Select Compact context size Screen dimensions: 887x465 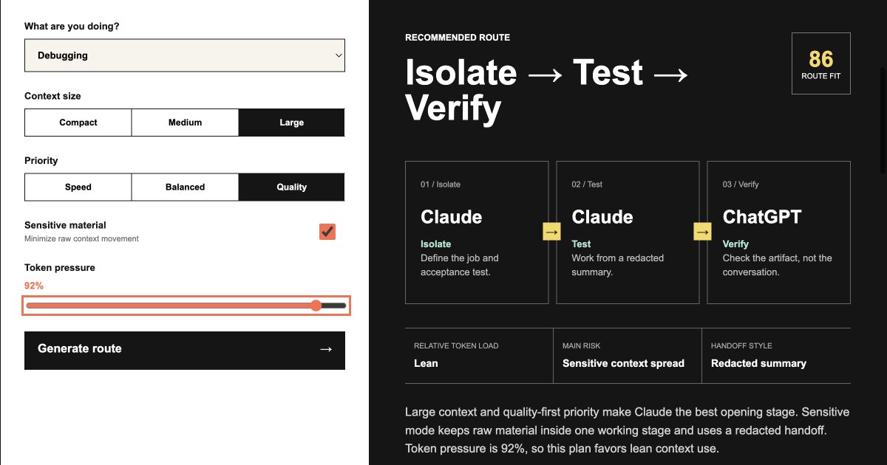78,123
